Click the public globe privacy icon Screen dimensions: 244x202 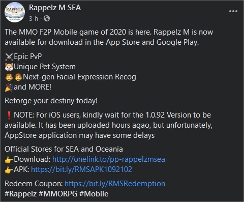(47, 18)
